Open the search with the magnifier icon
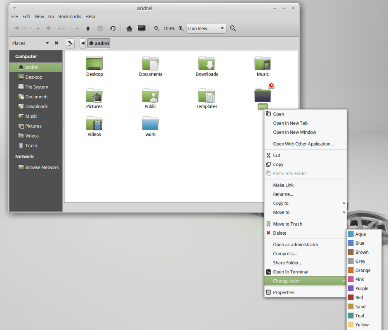Image resolution: width=388 pixels, height=330 pixels. point(233,28)
